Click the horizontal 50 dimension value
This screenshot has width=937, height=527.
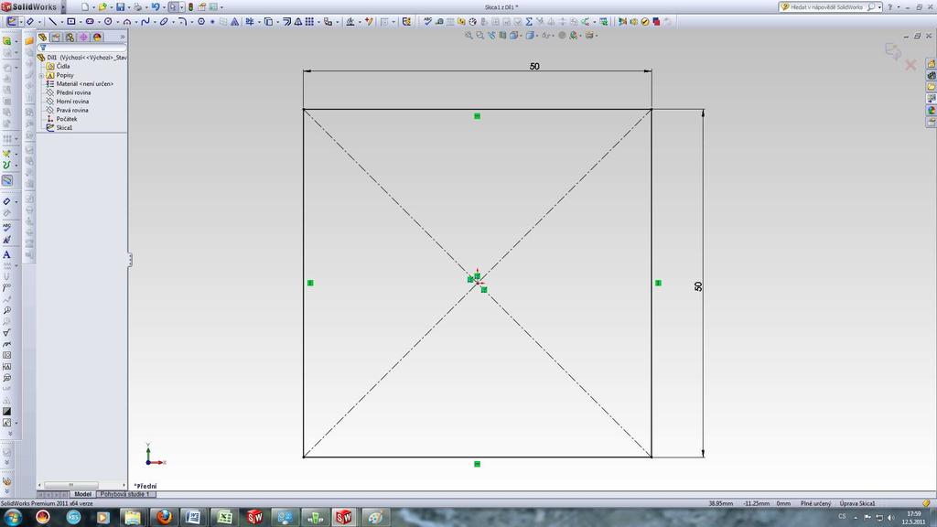pyautogui.click(x=534, y=66)
